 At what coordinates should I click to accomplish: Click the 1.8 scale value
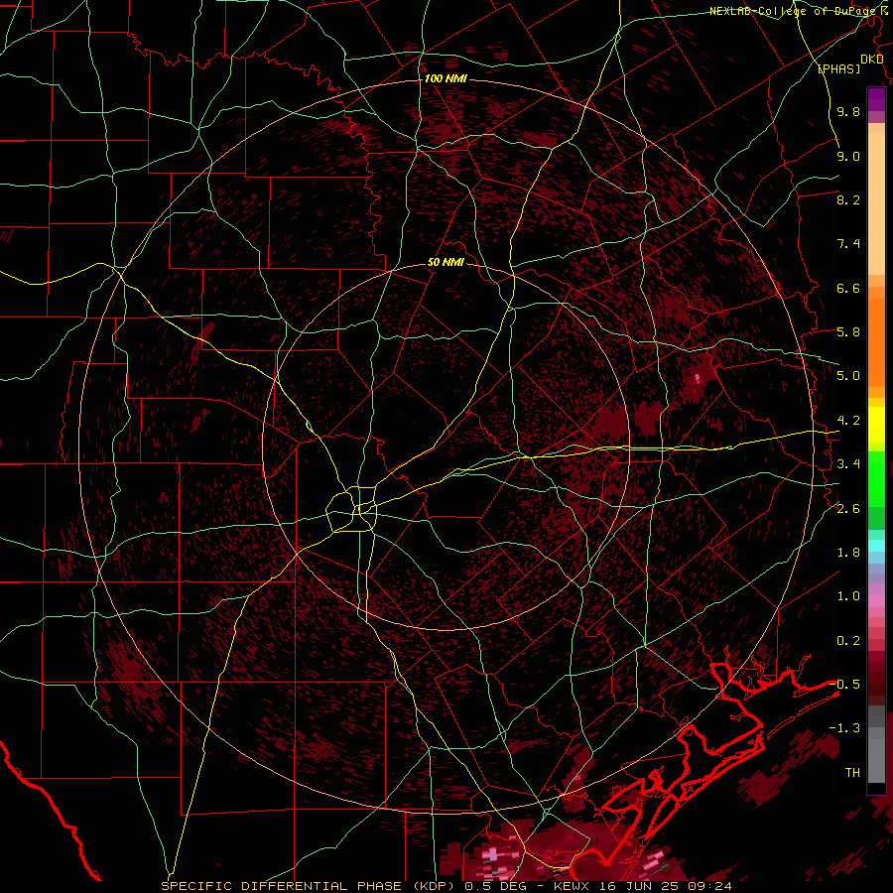(x=848, y=553)
